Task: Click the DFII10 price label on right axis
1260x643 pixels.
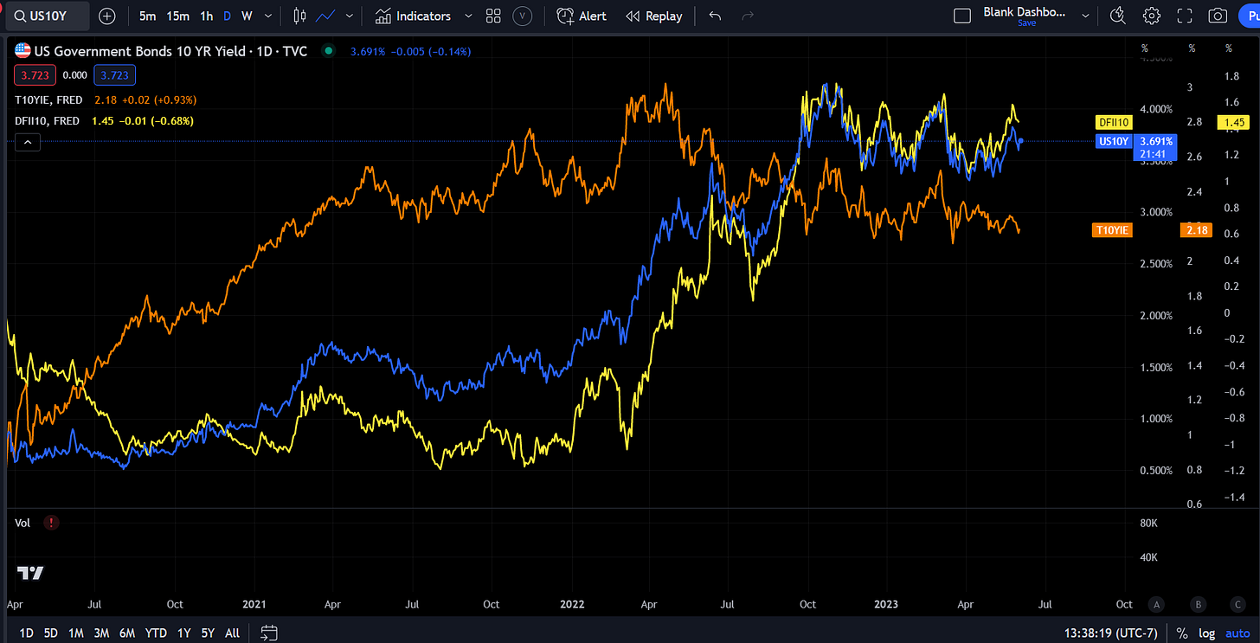Action: [1114, 122]
